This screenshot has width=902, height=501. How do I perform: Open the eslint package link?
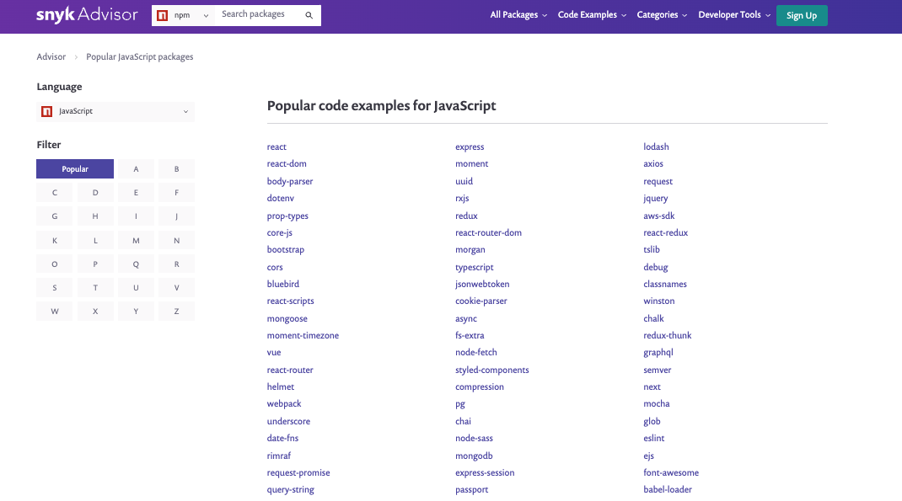point(653,438)
